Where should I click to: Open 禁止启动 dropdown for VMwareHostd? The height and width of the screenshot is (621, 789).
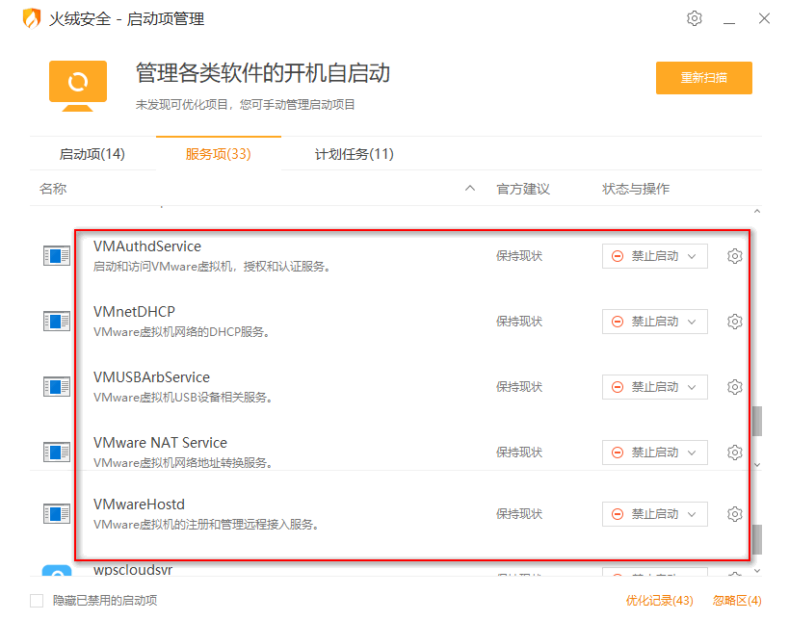[x=655, y=514]
